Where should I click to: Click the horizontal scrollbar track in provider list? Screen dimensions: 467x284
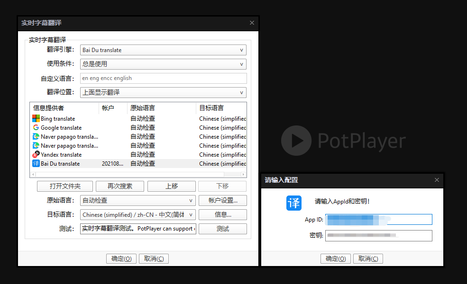138,175
